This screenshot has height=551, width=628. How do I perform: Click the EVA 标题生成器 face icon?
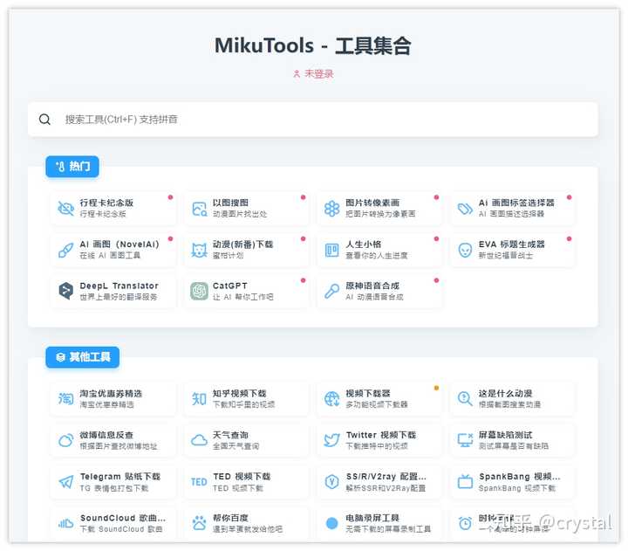click(465, 250)
